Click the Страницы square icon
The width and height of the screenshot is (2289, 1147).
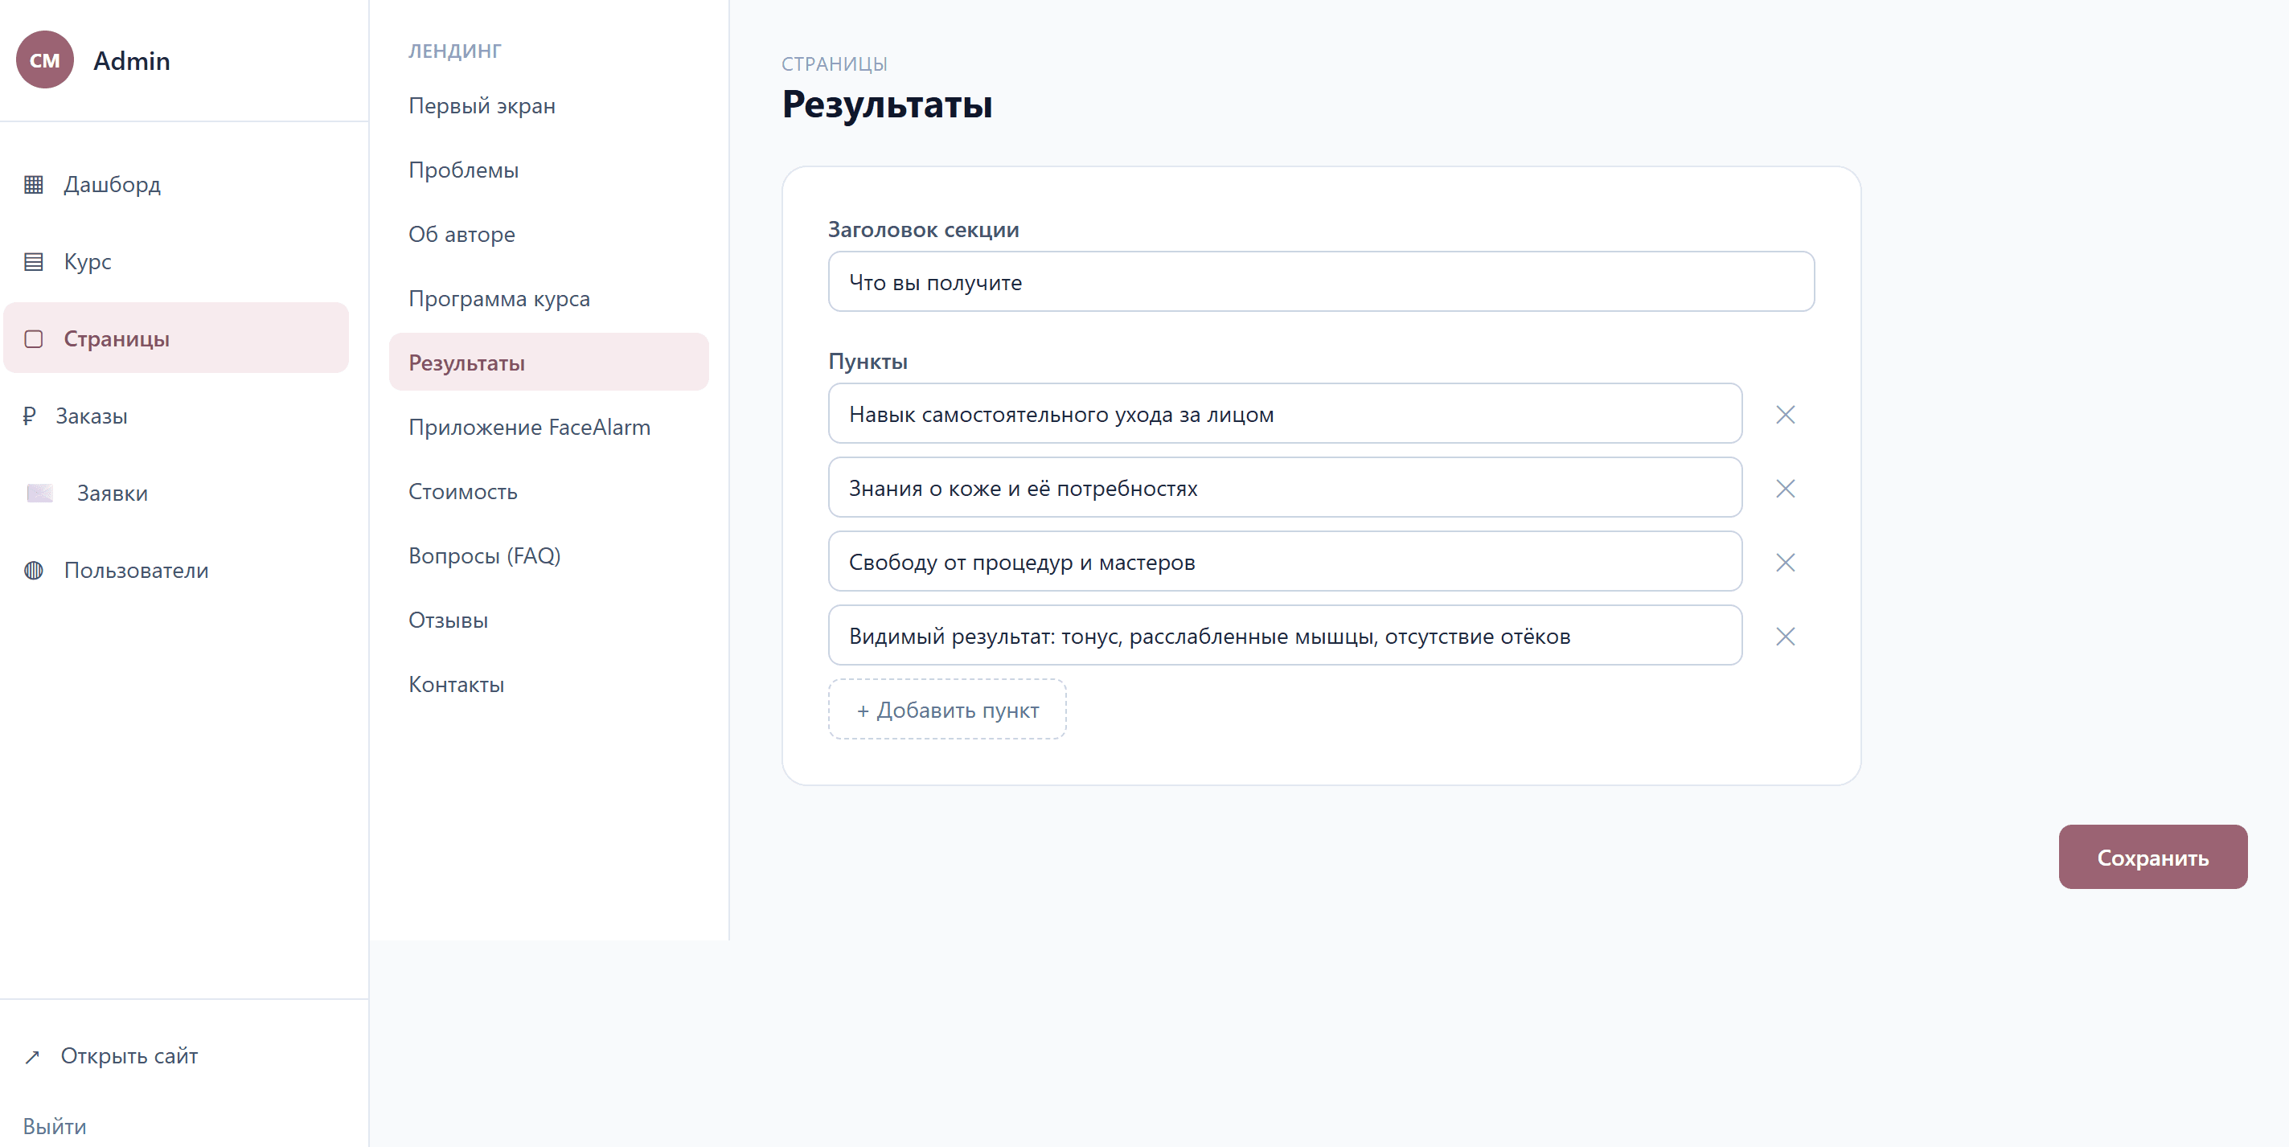34,339
